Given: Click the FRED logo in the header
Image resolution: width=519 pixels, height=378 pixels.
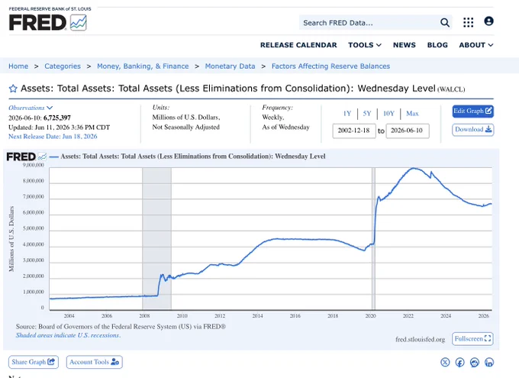Looking at the screenshot, I should pos(47,23).
